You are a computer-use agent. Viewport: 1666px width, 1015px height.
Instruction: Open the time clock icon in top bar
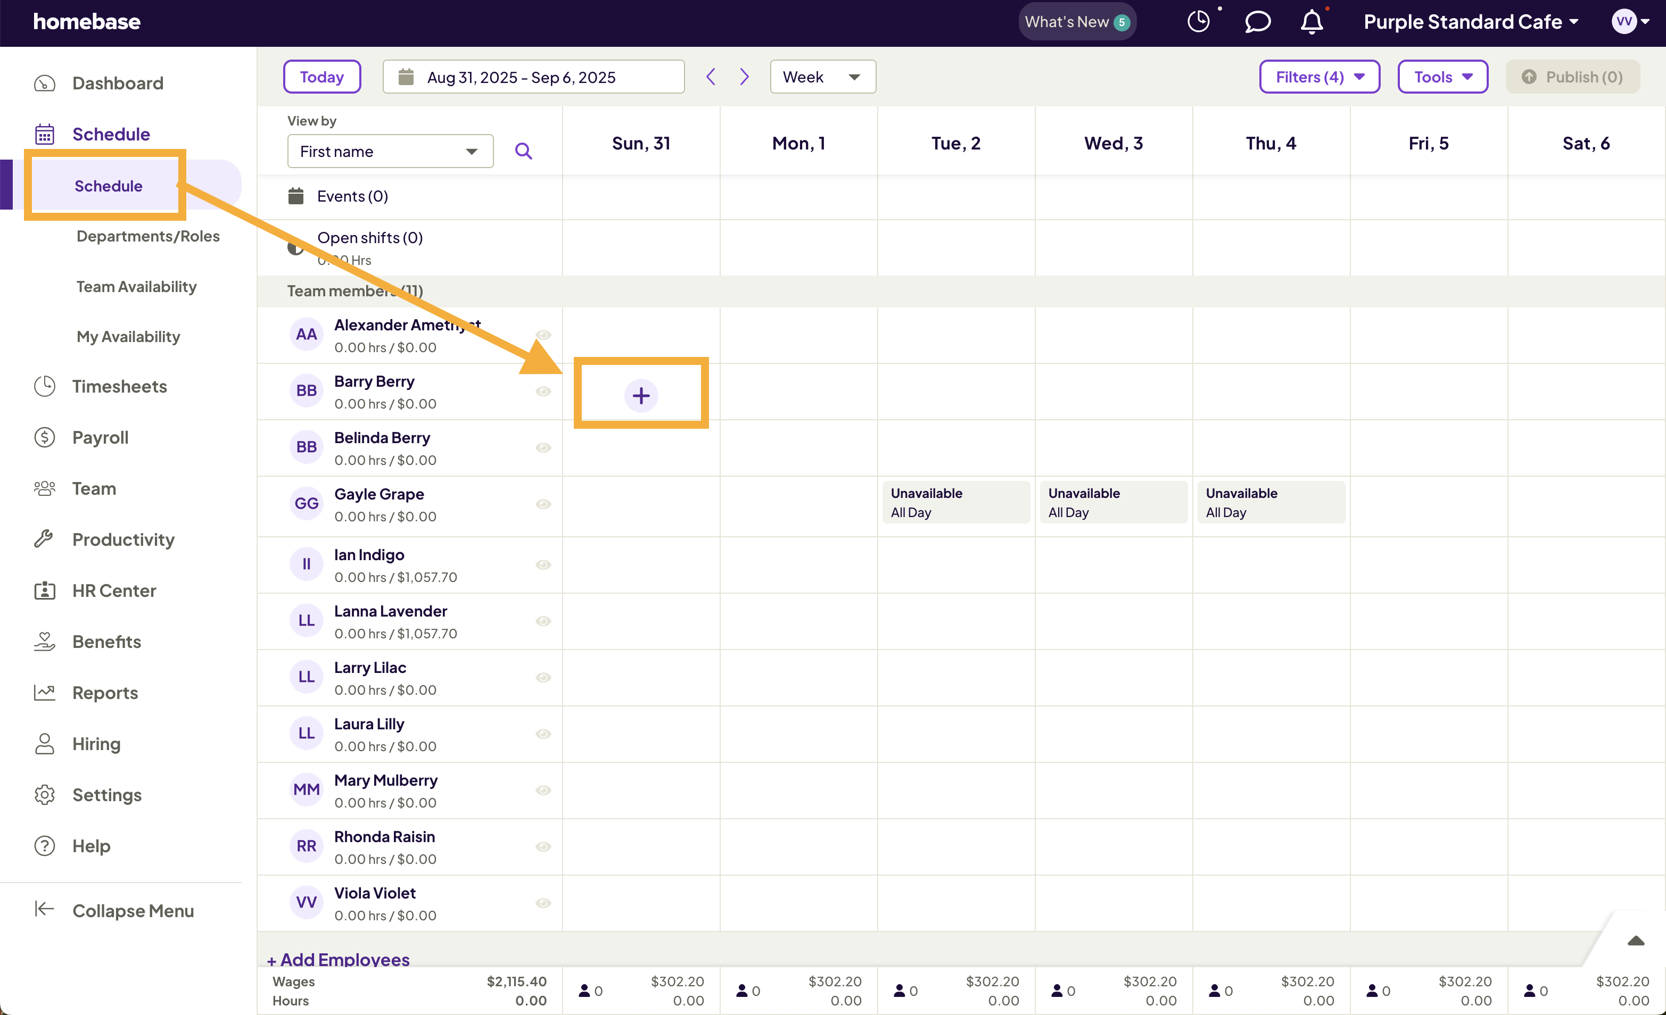coord(1198,21)
